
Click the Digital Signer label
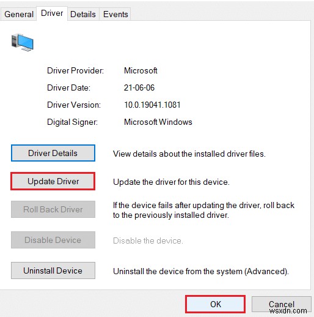(72, 122)
